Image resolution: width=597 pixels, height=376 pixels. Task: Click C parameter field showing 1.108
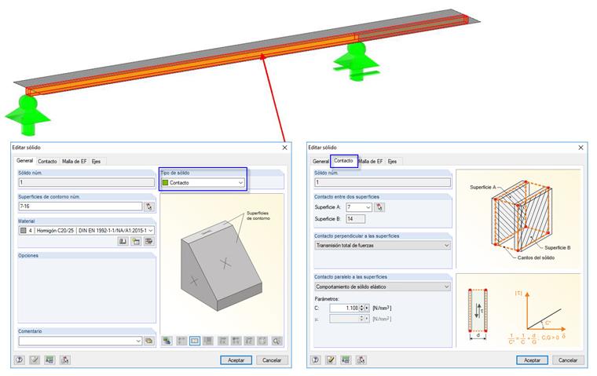(x=344, y=308)
